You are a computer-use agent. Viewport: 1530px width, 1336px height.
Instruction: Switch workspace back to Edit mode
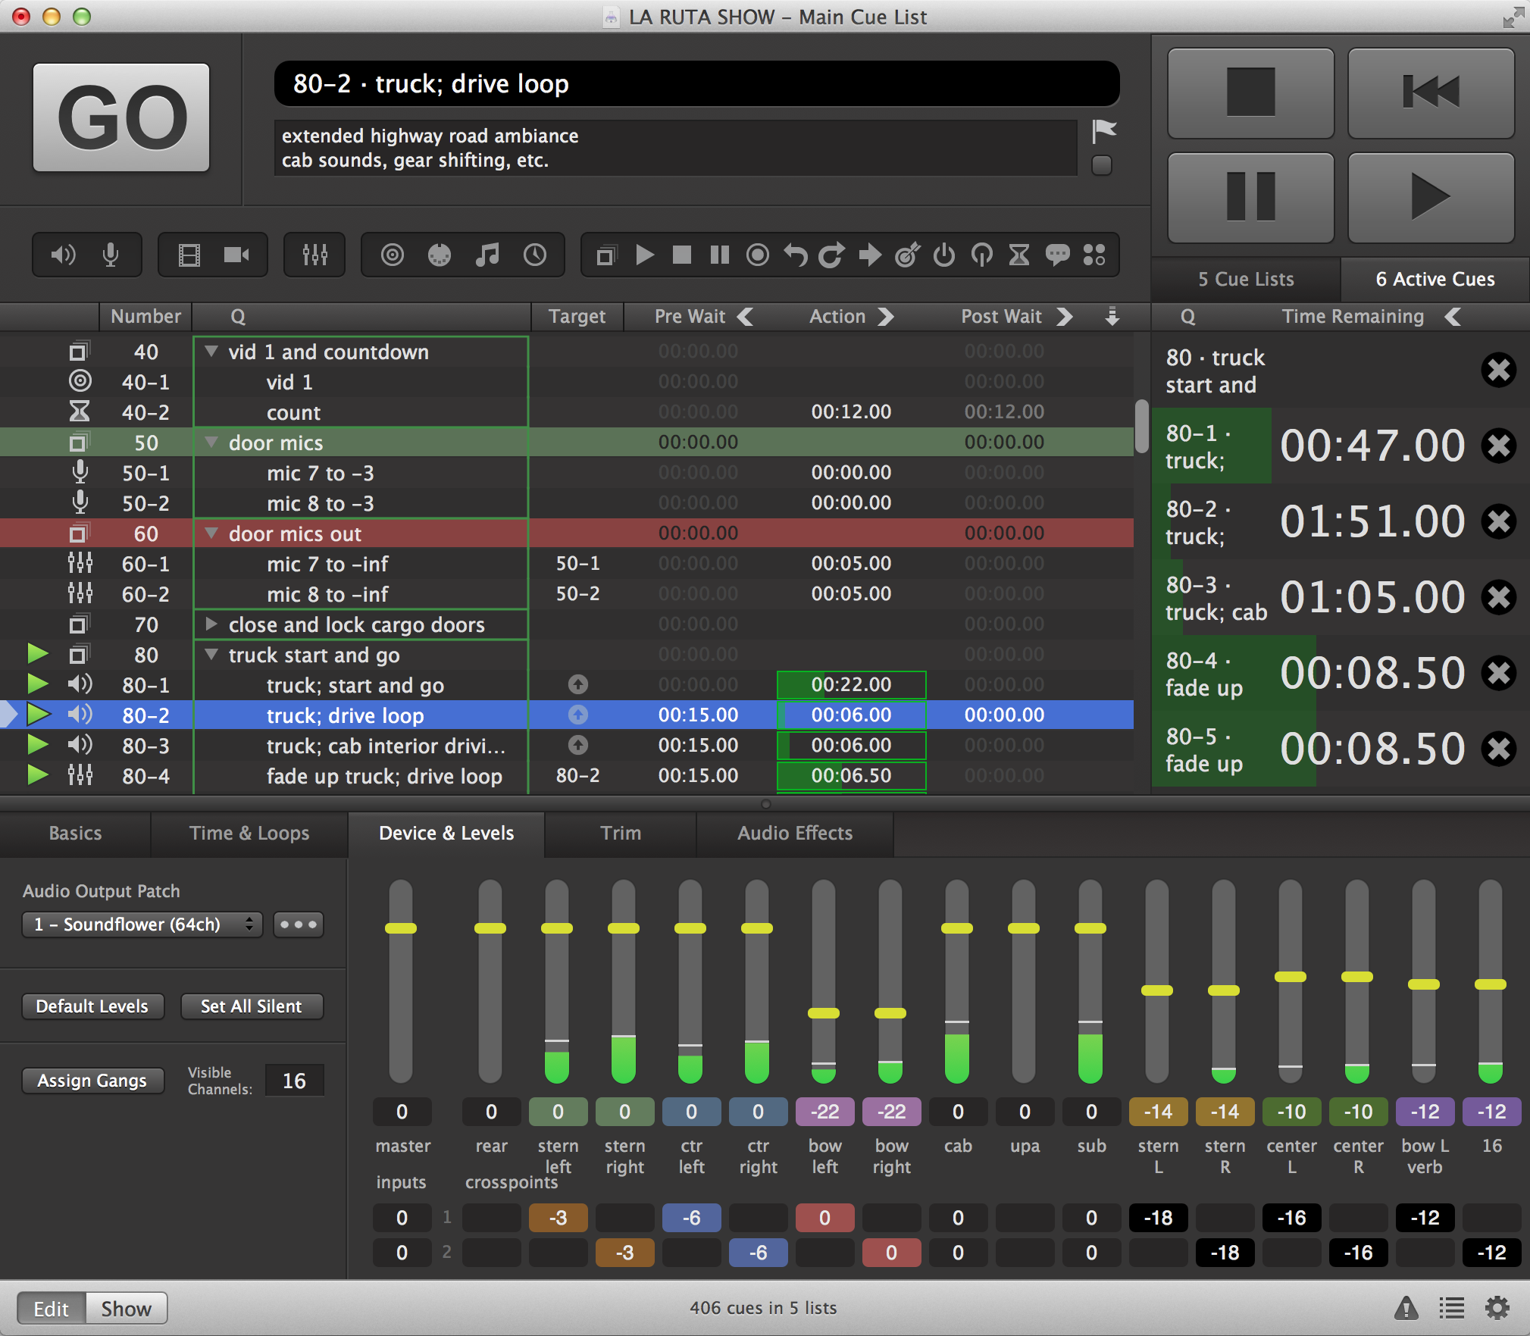(x=50, y=1307)
